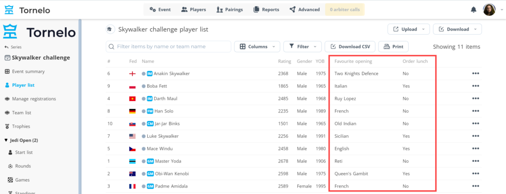The width and height of the screenshot is (506, 194).
Task: Click Master Yoda player name
Action: pos(168,161)
